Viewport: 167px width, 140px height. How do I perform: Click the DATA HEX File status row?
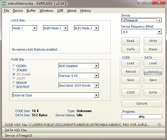click(84, 130)
